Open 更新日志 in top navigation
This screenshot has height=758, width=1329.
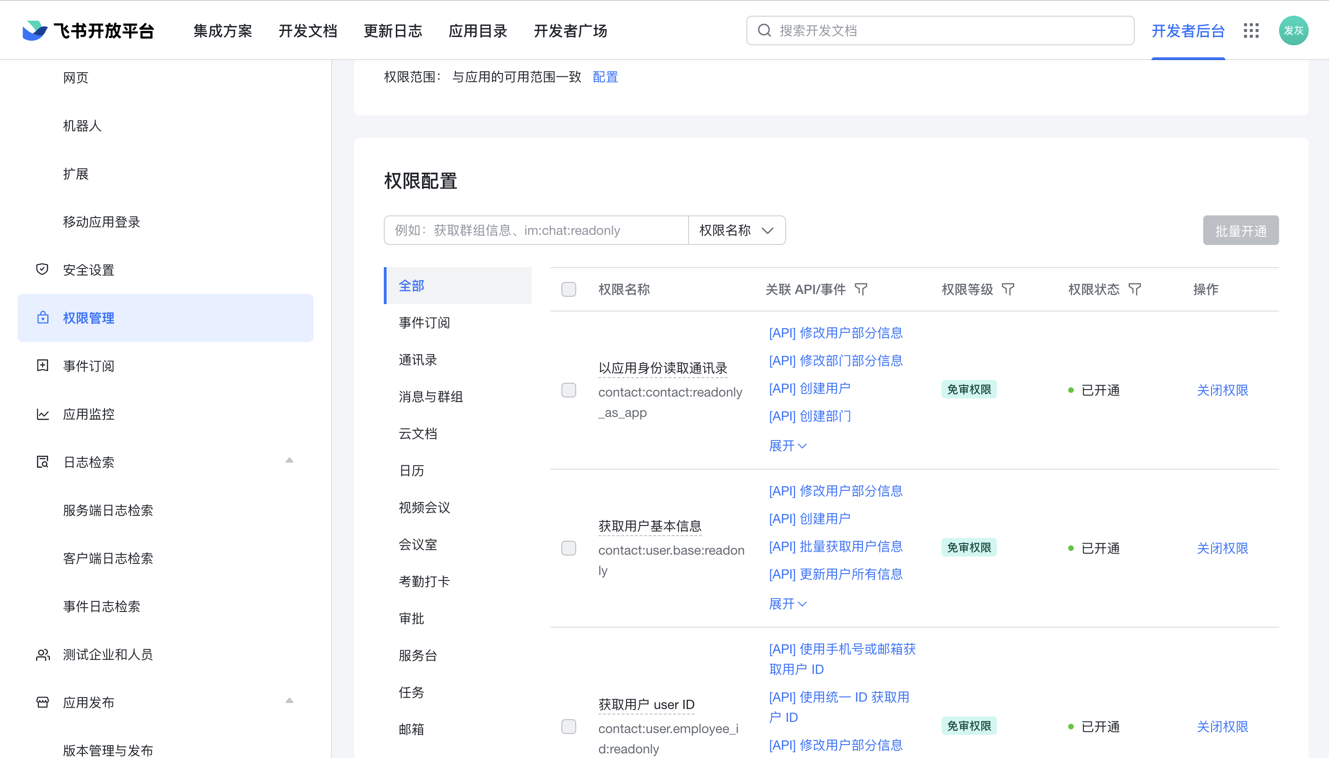point(393,31)
